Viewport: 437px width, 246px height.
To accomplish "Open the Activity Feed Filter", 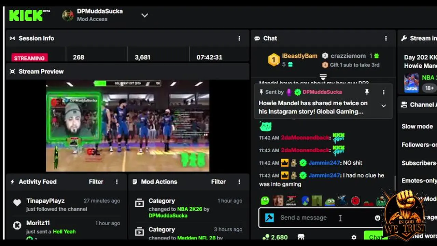I will tap(96, 182).
